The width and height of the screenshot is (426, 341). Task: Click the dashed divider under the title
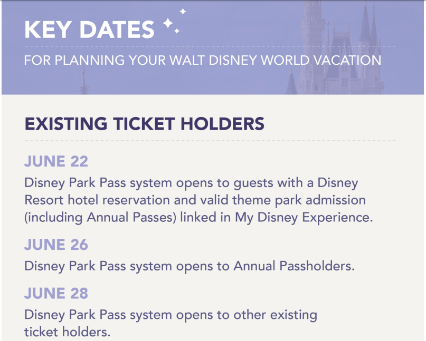point(210,46)
